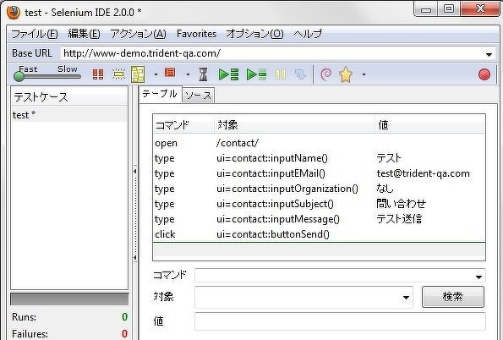Select row with ui=contact::inputName()
This screenshot has width=503, height=340.
coord(319,158)
